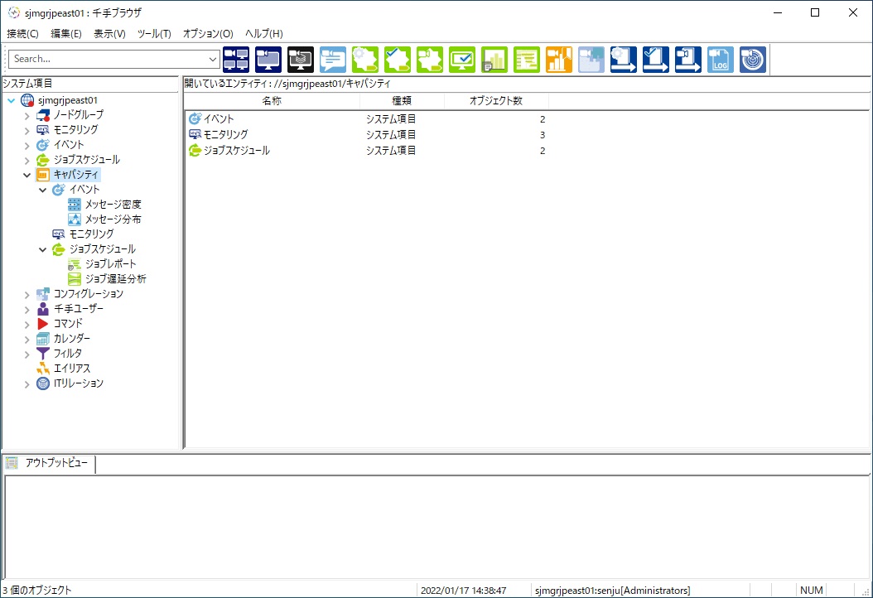Click the orange bar chart toolbar icon

point(559,60)
